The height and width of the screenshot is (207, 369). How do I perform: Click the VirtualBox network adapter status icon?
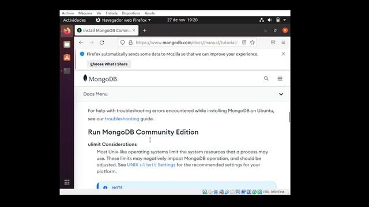[221, 192]
